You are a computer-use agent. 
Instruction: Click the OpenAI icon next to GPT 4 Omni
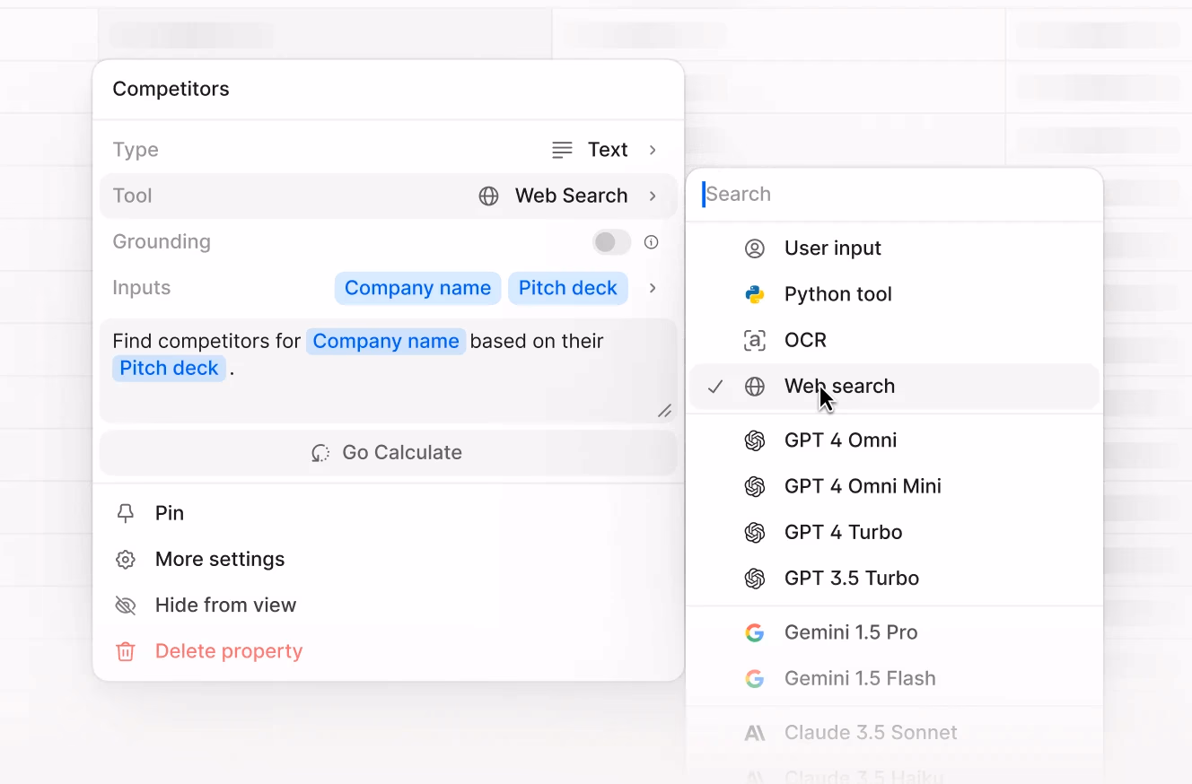point(755,440)
